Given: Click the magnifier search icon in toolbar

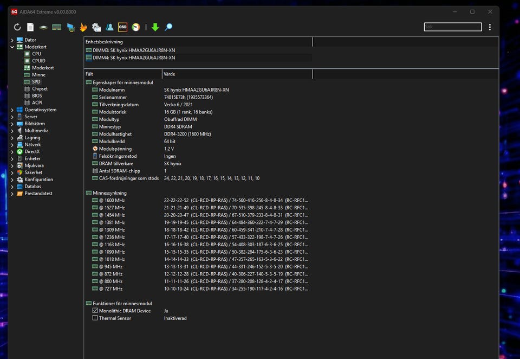Looking at the screenshot, I should coord(168,27).
